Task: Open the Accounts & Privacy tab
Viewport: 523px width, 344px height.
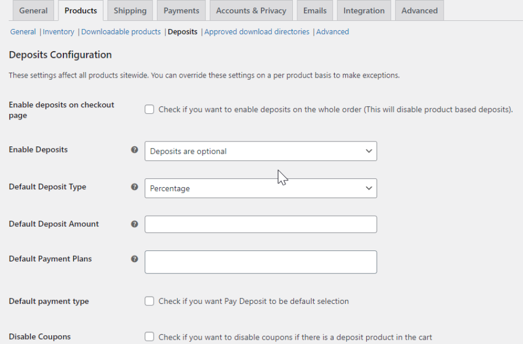Action: coord(250,10)
